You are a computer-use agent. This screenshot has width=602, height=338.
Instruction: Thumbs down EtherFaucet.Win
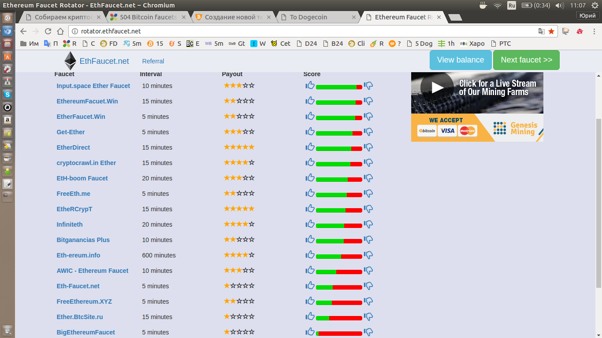[x=368, y=117]
